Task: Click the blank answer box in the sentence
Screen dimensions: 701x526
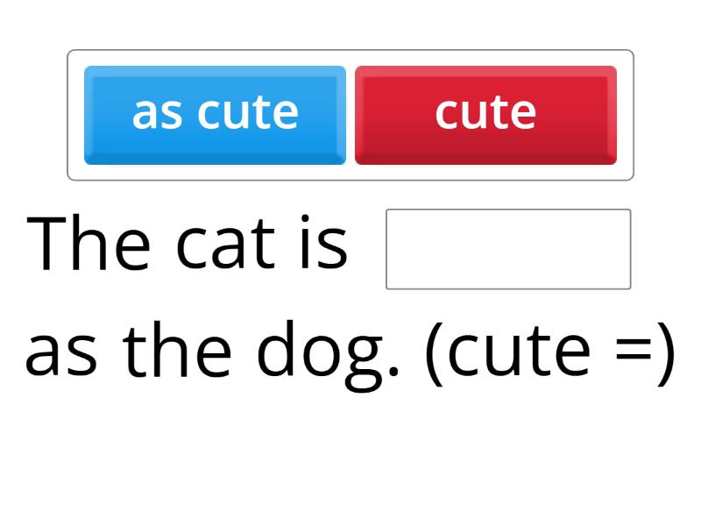Action: click(508, 247)
